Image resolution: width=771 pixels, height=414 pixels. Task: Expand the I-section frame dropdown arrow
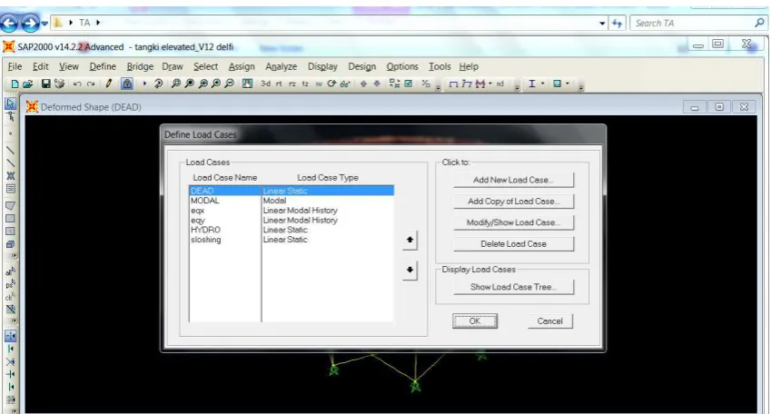point(543,84)
